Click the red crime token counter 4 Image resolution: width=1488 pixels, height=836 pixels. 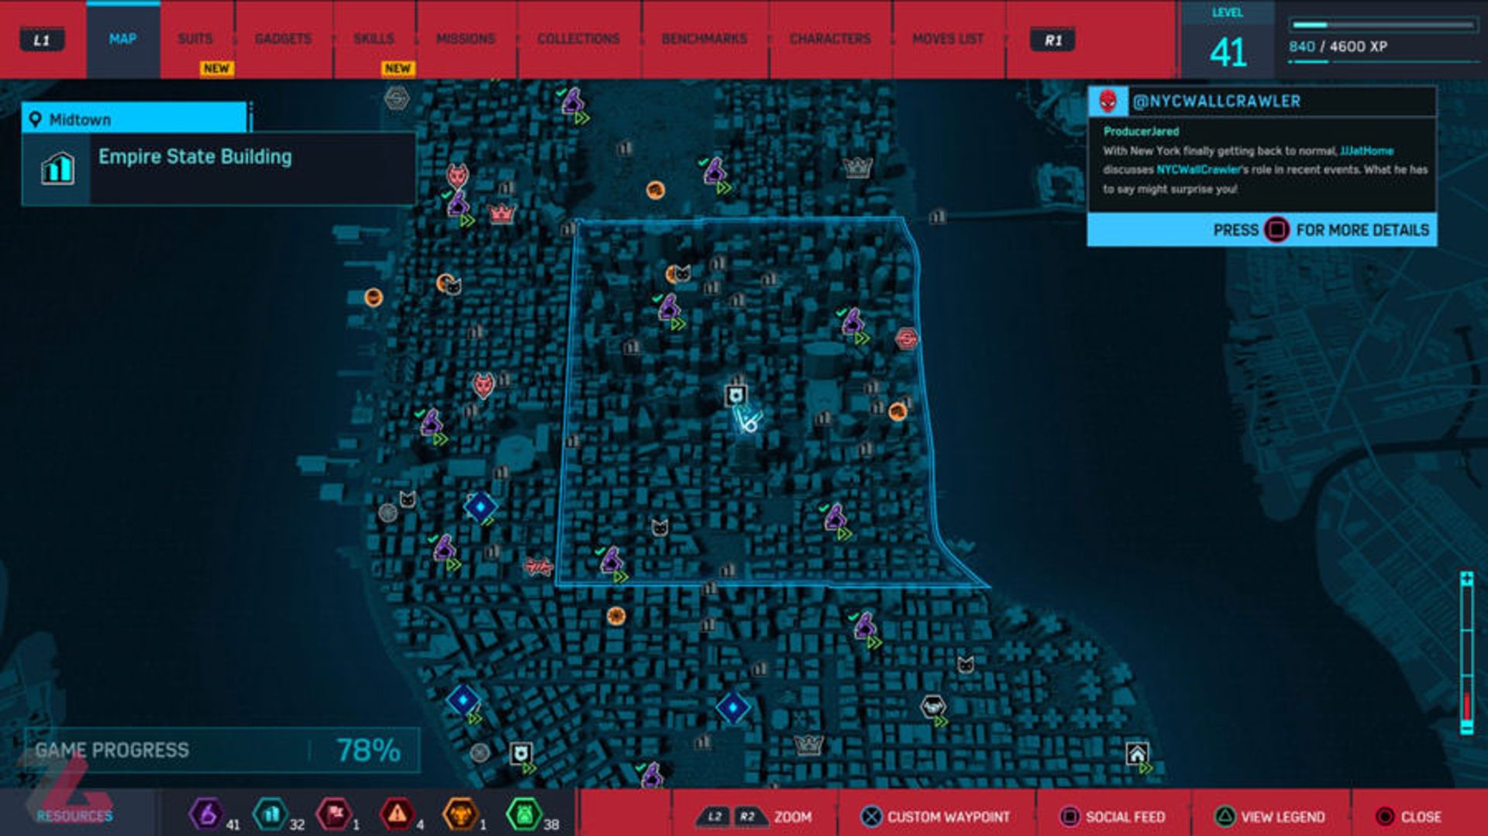[402, 814]
